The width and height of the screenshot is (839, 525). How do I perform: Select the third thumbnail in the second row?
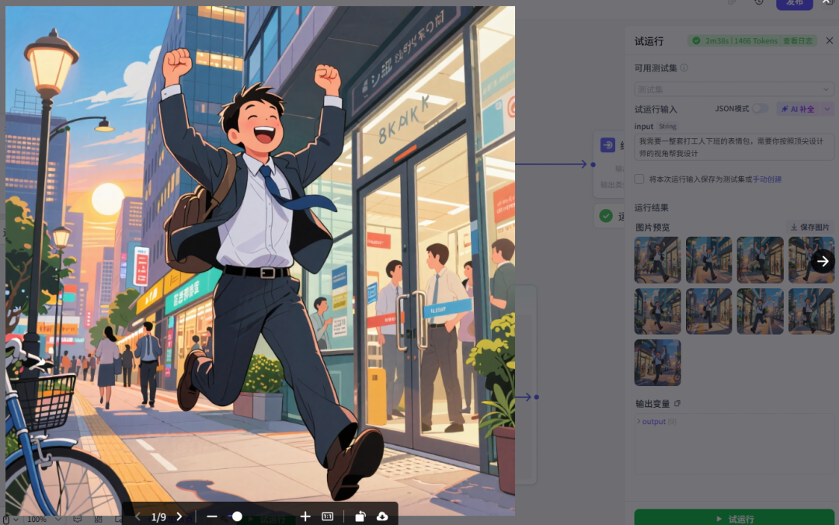point(760,311)
